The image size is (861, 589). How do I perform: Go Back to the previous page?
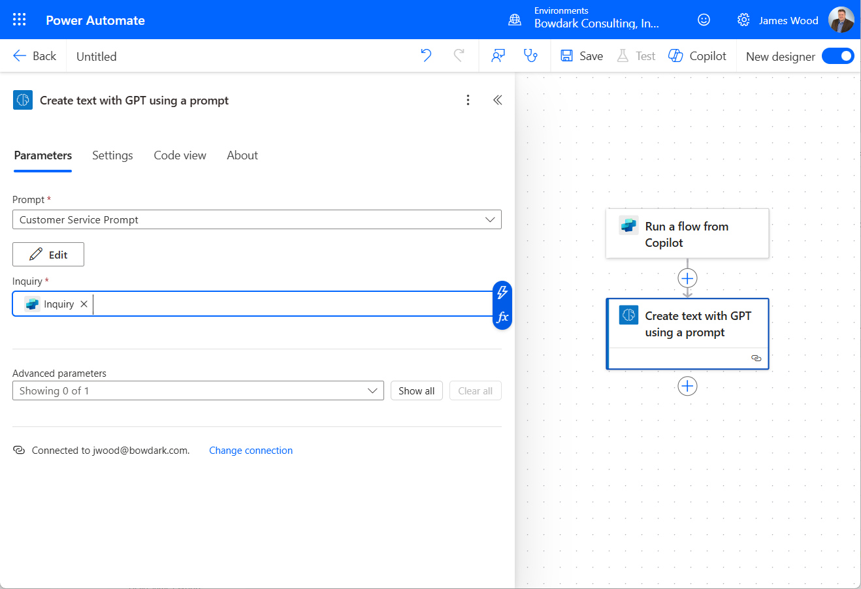click(x=35, y=56)
